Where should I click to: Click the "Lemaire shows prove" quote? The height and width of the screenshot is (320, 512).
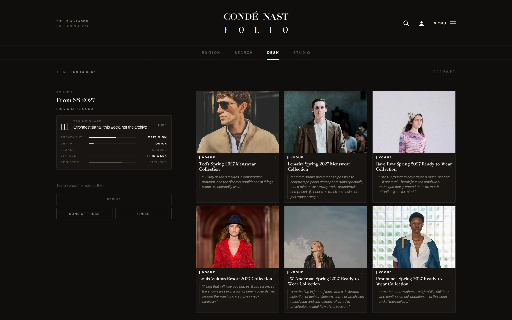coord(327,187)
